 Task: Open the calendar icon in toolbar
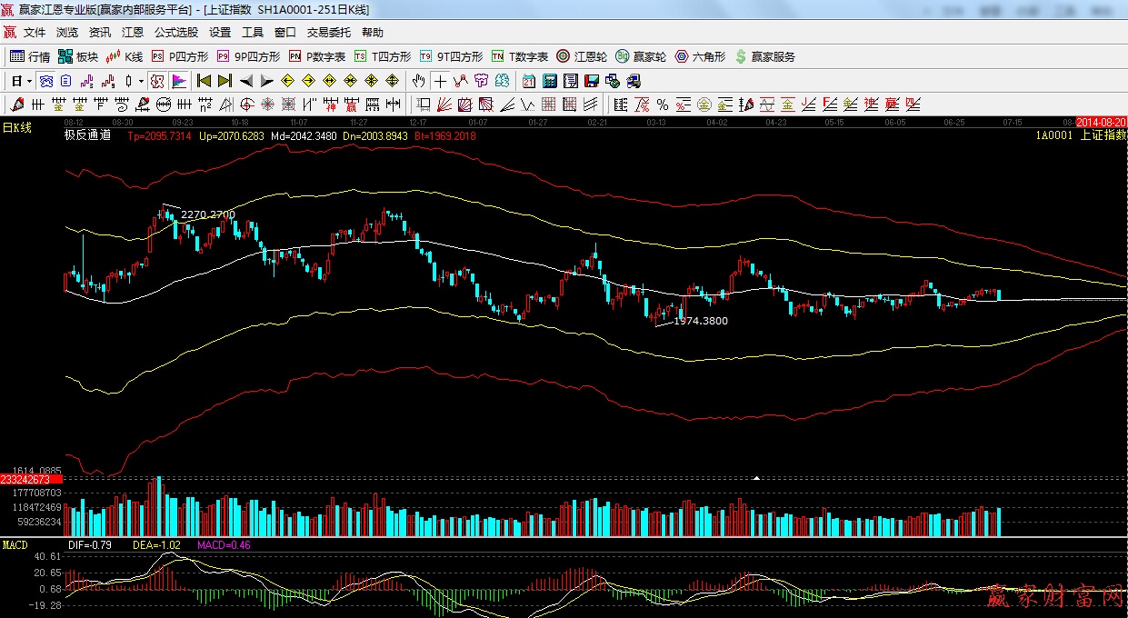point(528,81)
